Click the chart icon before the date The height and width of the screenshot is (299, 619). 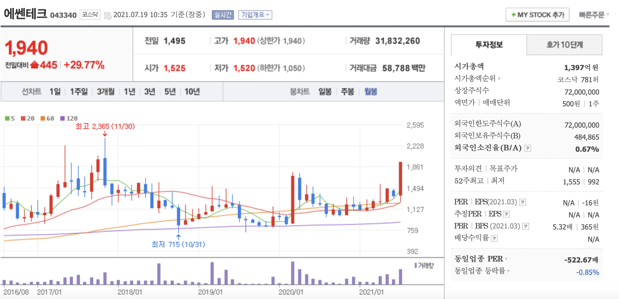[x=107, y=14]
